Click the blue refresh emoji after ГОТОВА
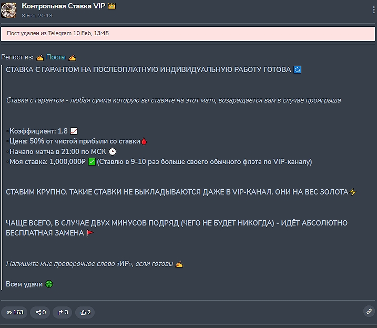The width and height of the screenshot is (377, 328). pyautogui.click(x=298, y=70)
